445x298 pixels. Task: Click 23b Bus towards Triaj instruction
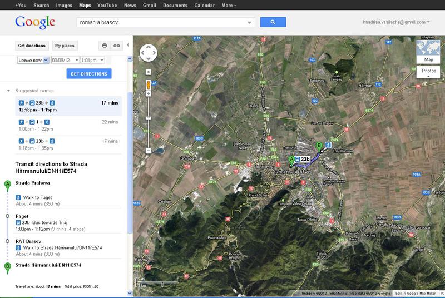click(45, 222)
